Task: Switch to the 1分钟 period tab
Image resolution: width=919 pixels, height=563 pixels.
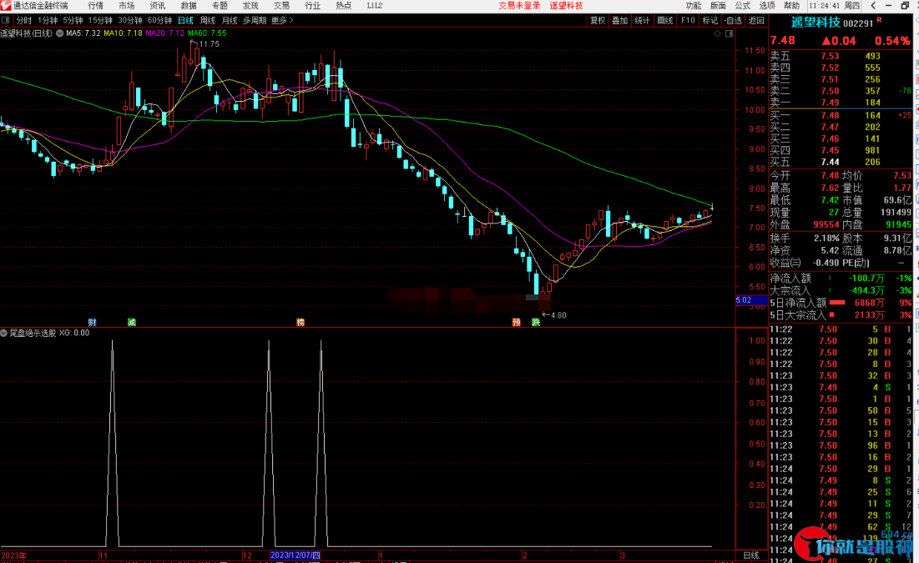Action: point(48,21)
